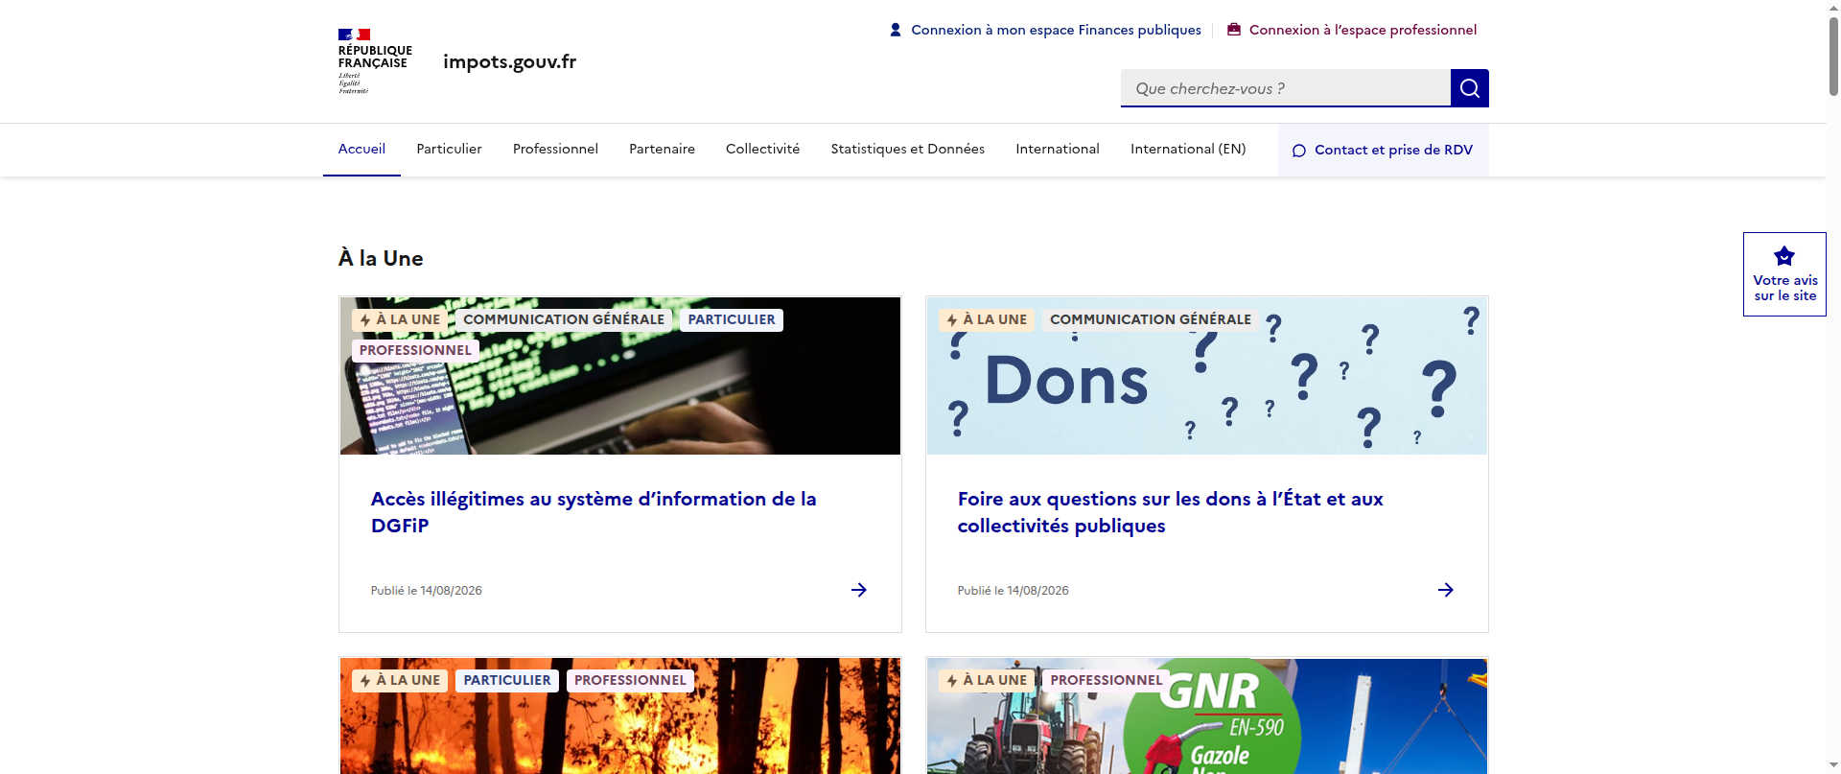Click the Que cherchez-vous search field
The height and width of the screenshot is (774, 1841).
point(1286,88)
